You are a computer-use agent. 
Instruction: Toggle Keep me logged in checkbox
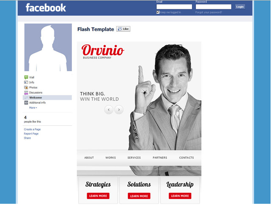point(158,12)
